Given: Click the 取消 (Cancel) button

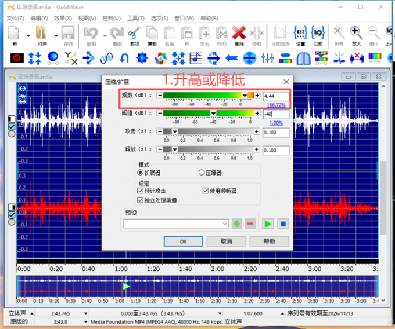Looking at the screenshot, I should coord(227,242).
